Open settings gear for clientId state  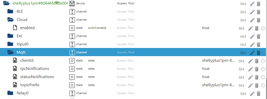[x=263, y=61]
